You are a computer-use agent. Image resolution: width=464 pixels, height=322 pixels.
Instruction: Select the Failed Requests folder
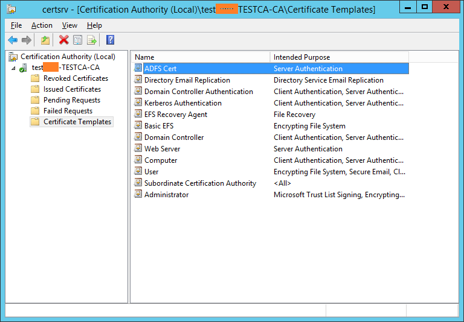[68, 111]
